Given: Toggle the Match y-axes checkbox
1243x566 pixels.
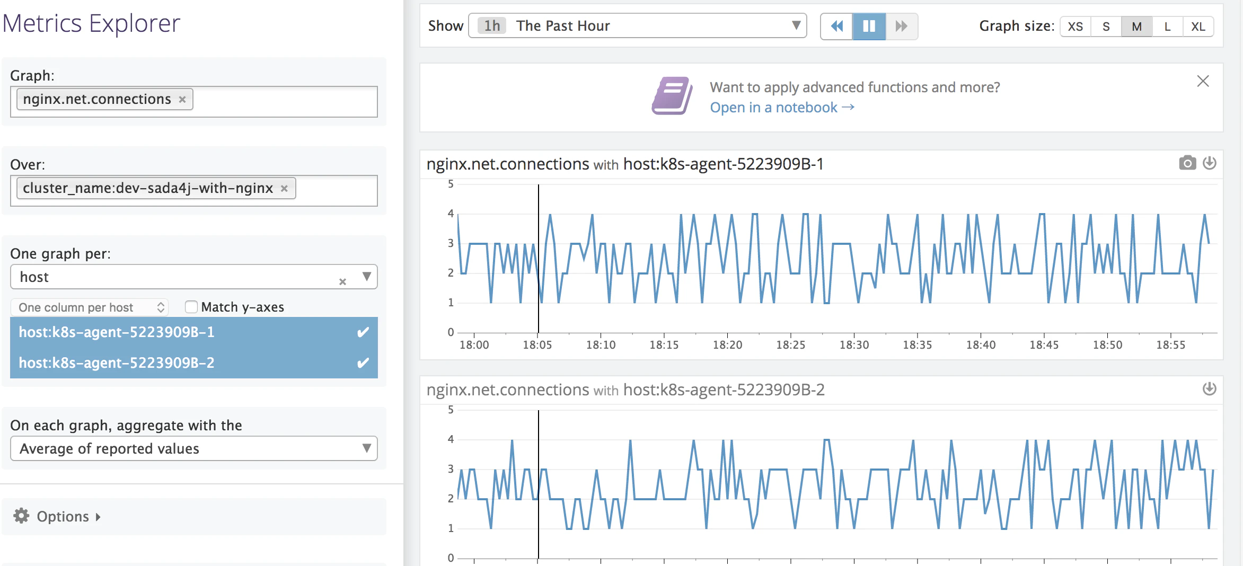Looking at the screenshot, I should click(191, 307).
